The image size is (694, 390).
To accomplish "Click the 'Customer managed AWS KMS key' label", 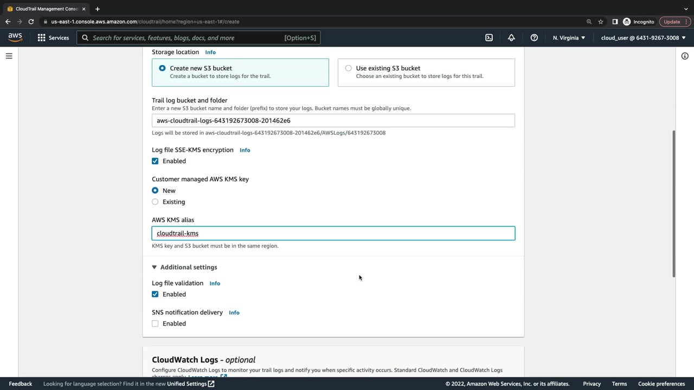I will point(200,179).
